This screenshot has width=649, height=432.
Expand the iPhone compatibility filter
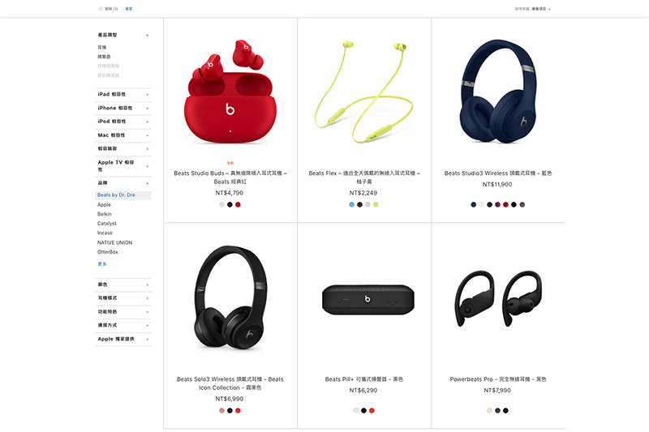point(123,108)
